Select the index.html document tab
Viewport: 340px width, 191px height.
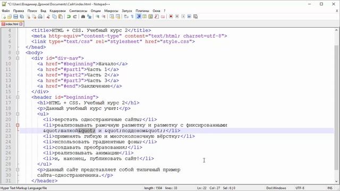(12, 24)
